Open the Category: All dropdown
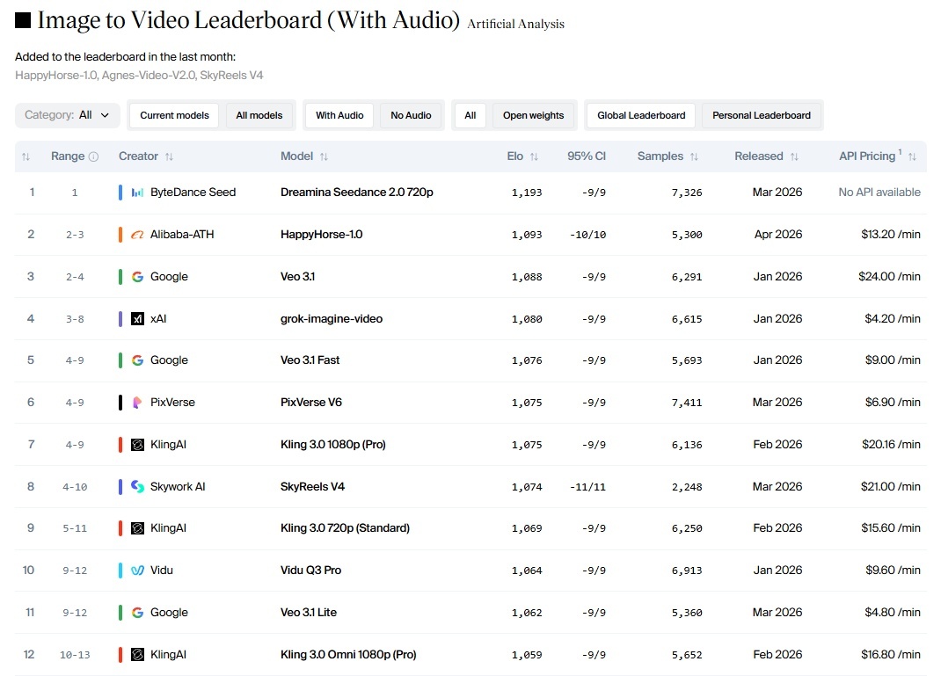The height and width of the screenshot is (676, 941). (x=67, y=115)
